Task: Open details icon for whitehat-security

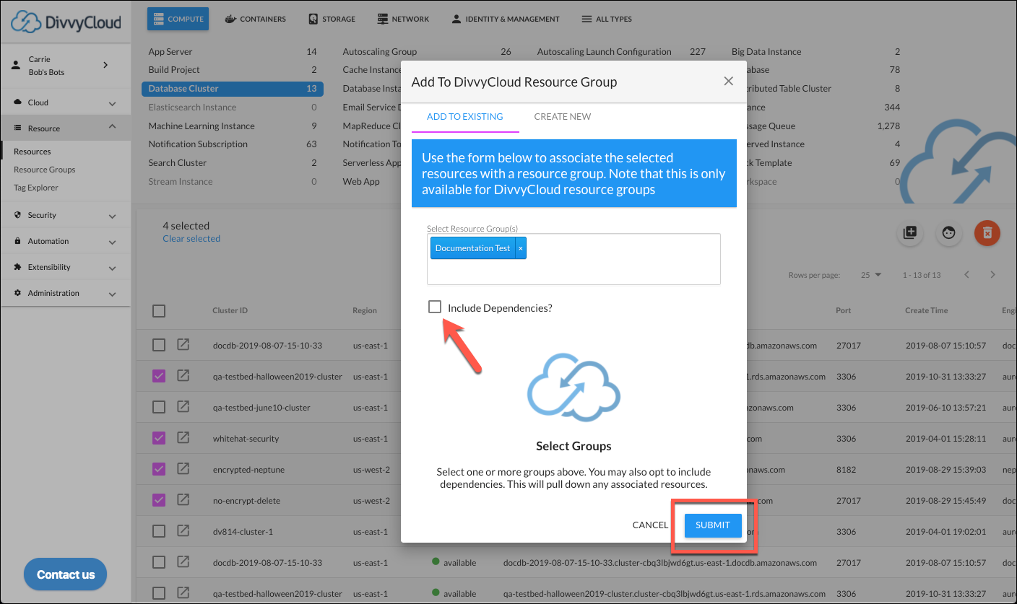Action: click(x=183, y=438)
